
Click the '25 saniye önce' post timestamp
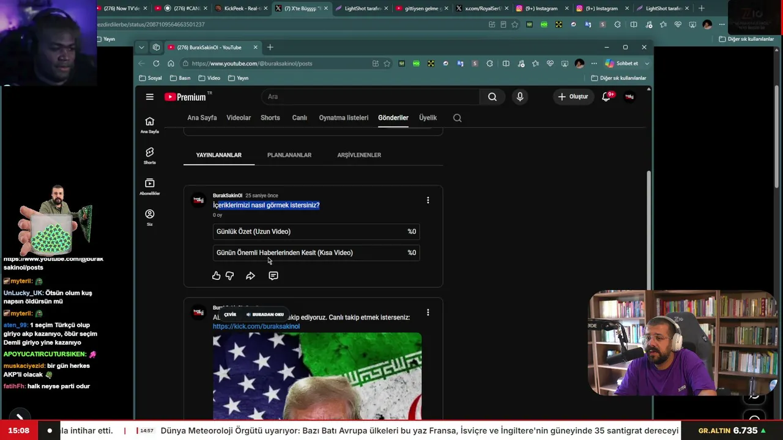262,196
